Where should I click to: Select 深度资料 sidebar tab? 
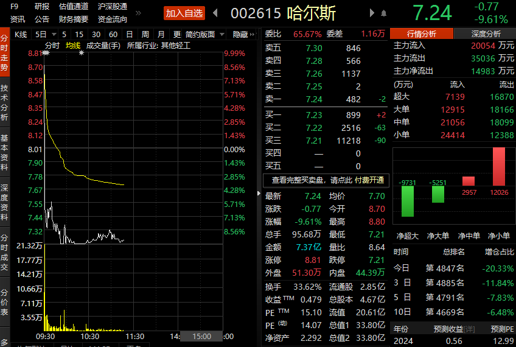(4, 202)
